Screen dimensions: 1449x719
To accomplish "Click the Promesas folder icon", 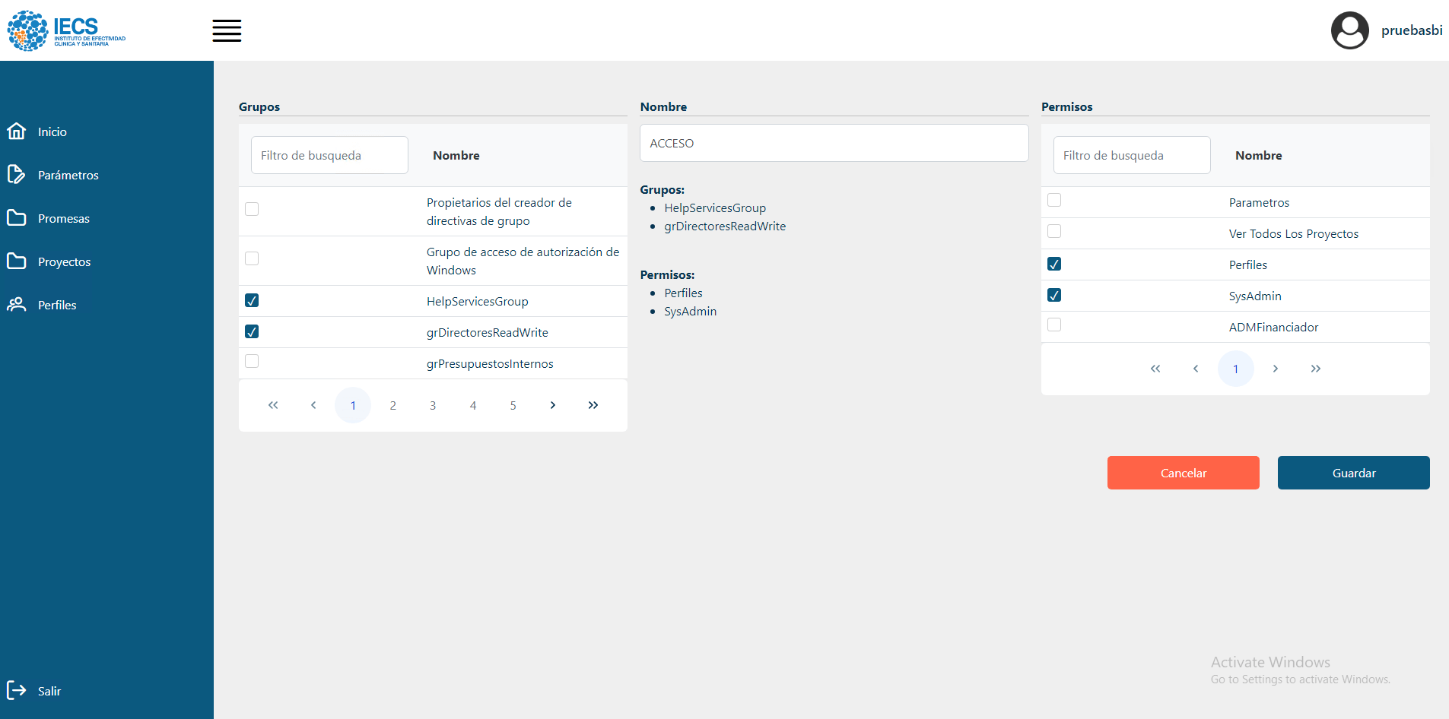I will point(17,218).
